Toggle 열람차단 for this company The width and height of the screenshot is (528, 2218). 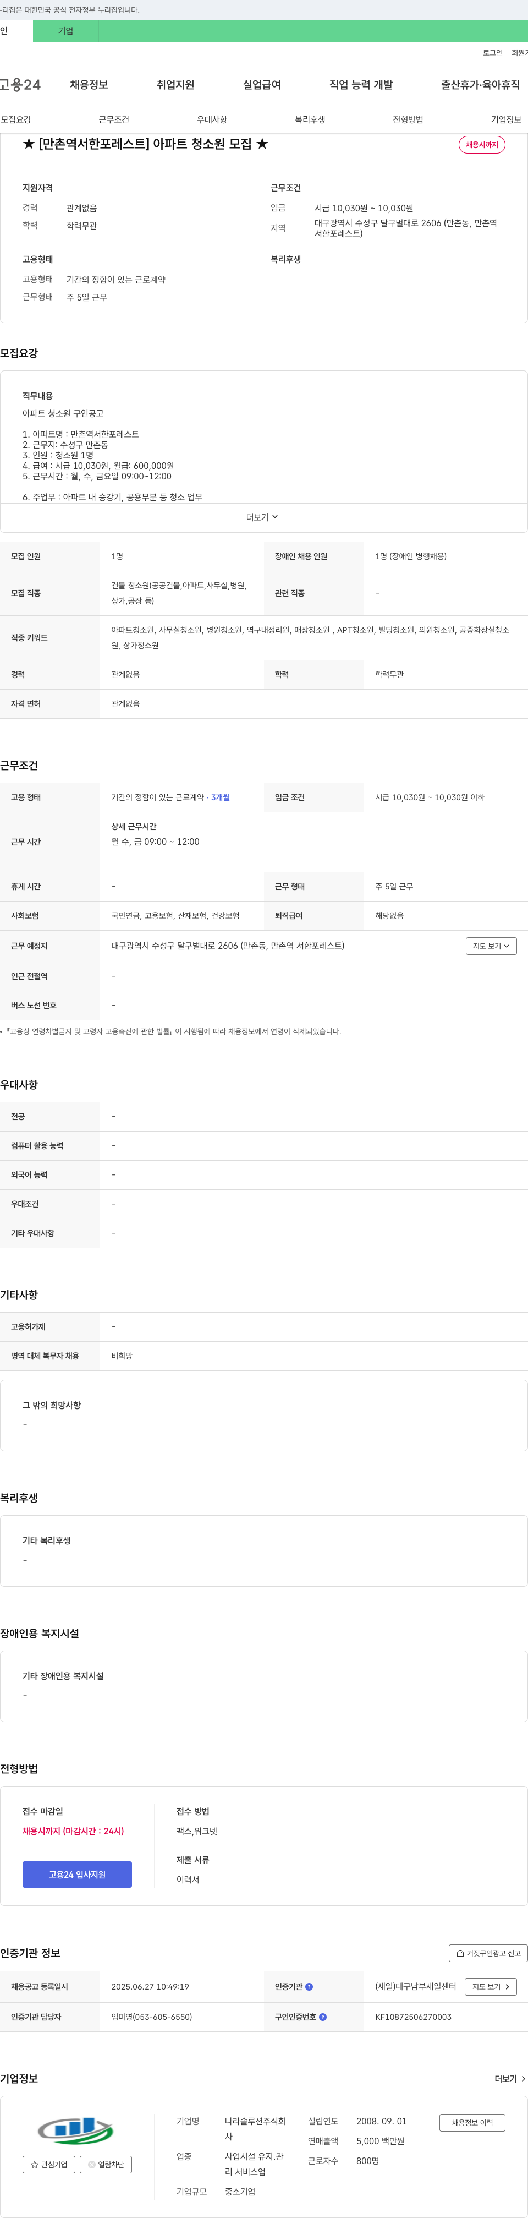pyautogui.click(x=106, y=2165)
